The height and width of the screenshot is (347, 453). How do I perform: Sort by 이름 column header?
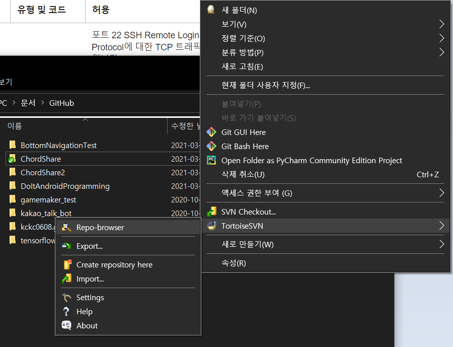pos(84,126)
